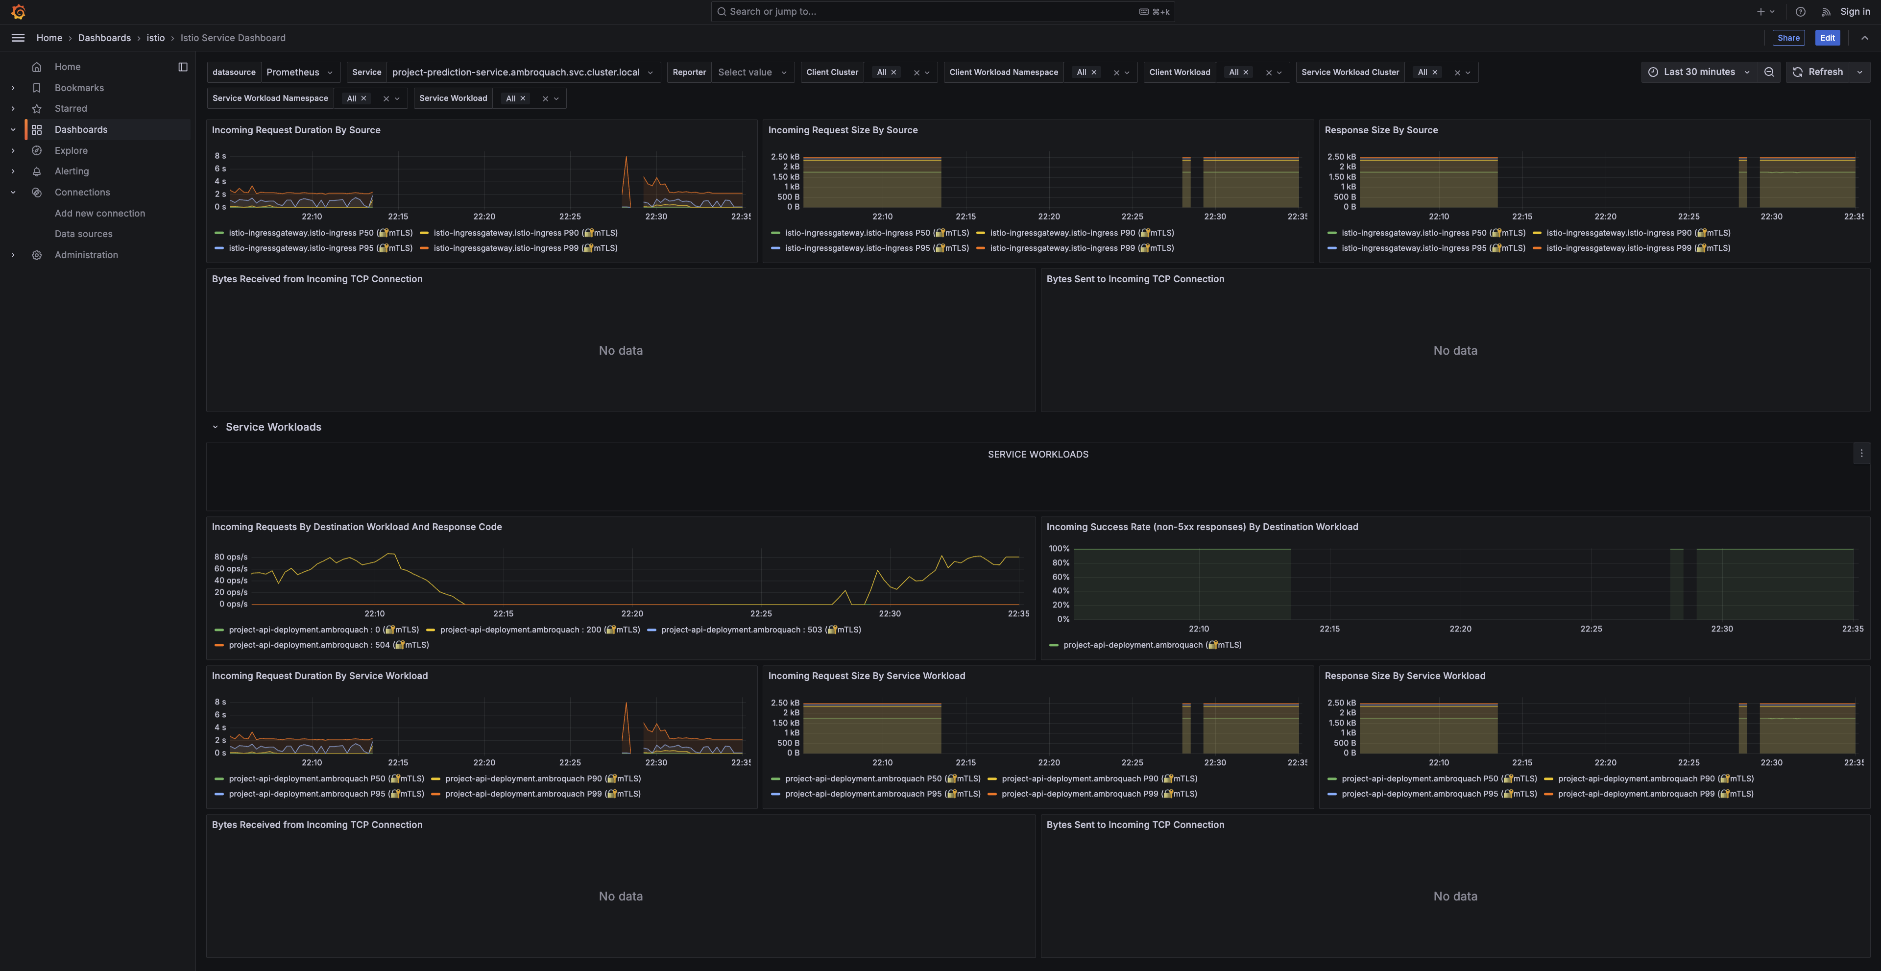1881x971 pixels.
Task: Clear Service Workload filter values
Action: tap(545, 98)
